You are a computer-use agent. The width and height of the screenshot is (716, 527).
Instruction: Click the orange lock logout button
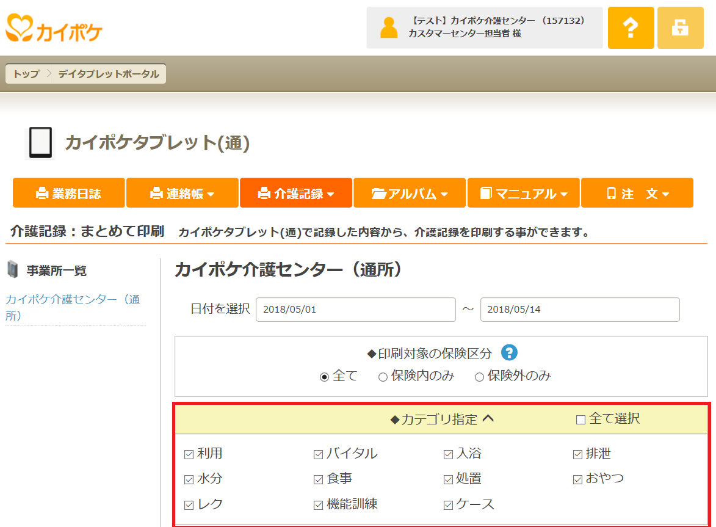coord(680,28)
